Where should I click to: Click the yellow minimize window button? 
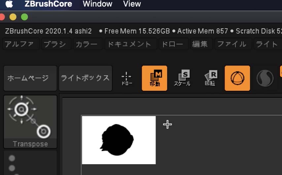click(13, 17)
